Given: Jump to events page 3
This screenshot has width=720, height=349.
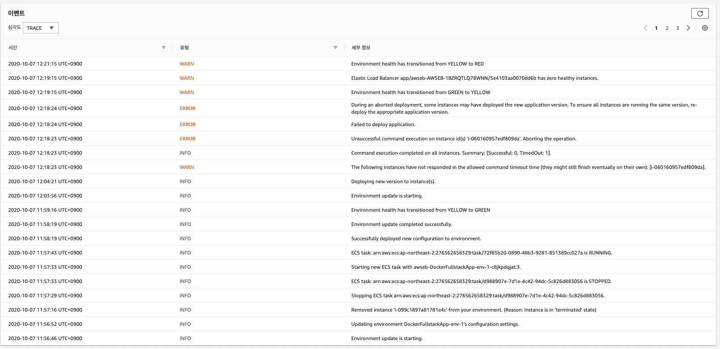Looking at the screenshot, I should coord(678,28).
